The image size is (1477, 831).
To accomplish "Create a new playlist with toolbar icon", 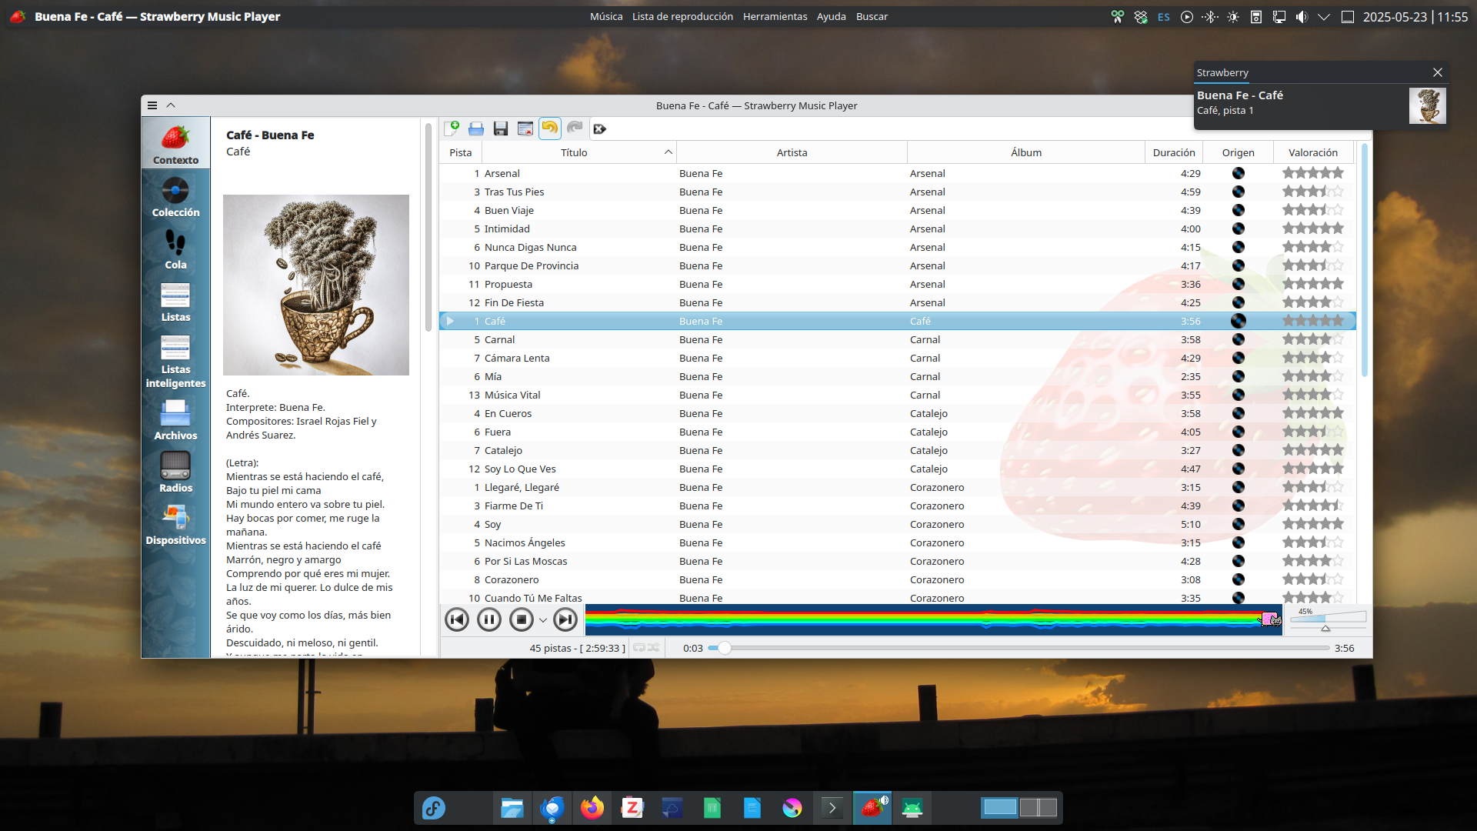I will tap(452, 128).
